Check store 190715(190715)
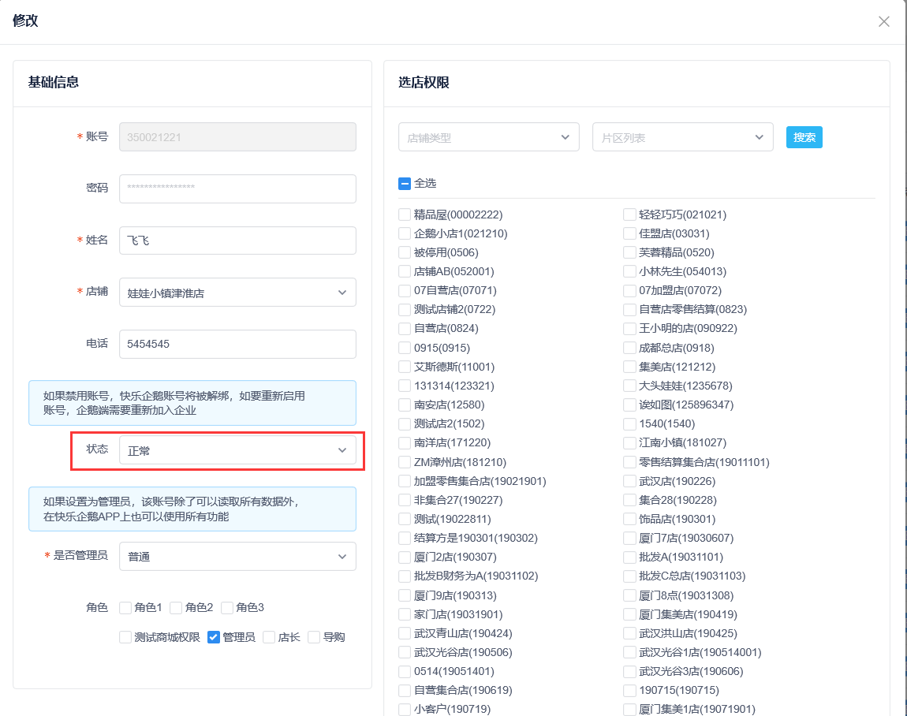The width and height of the screenshot is (907, 716). click(x=629, y=691)
